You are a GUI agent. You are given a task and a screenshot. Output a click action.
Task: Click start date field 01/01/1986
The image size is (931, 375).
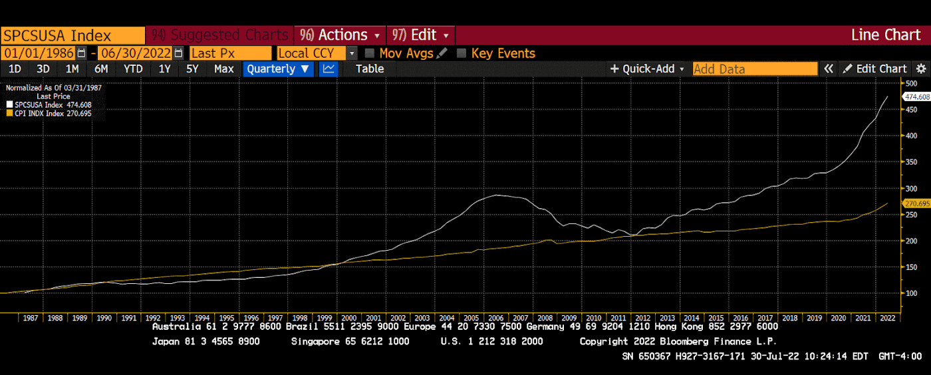click(39, 53)
